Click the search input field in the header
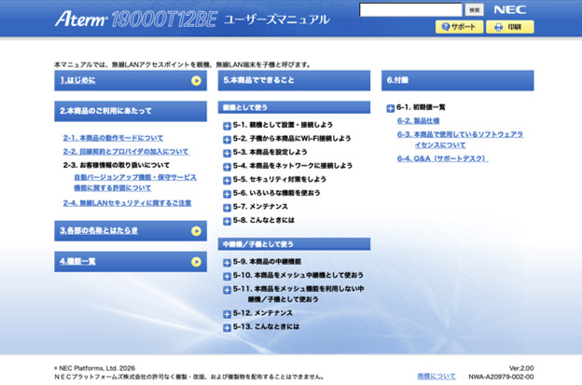582x385 pixels. pos(410,10)
